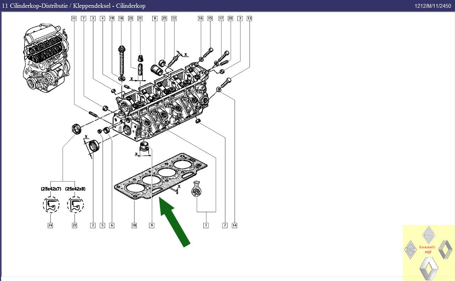Click the 25x42x8 seal cross-section icon
This screenshot has width=455, height=281.
pyautogui.click(x=75, y=205)
